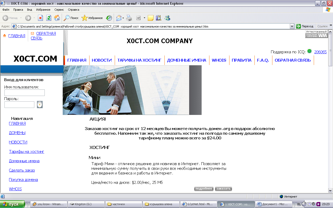Expand the address bar dropdown list
The width and height of the screenshot is (333, 208).
click(x=292, y=26)
